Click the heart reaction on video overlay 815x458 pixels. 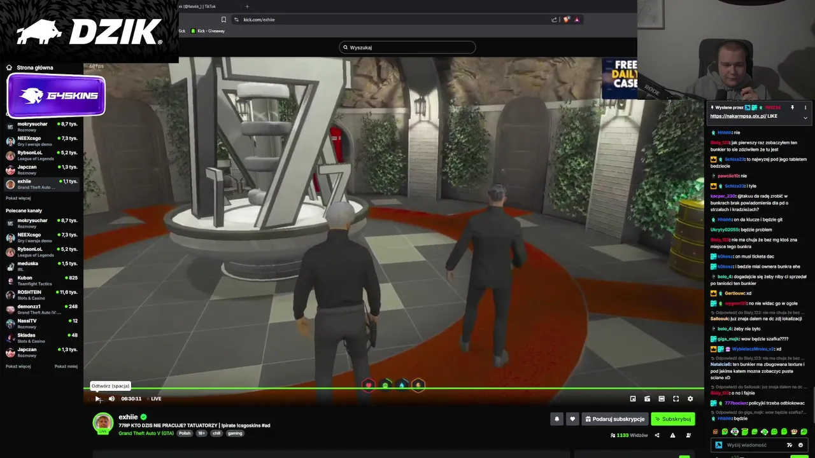click(369, 385)
